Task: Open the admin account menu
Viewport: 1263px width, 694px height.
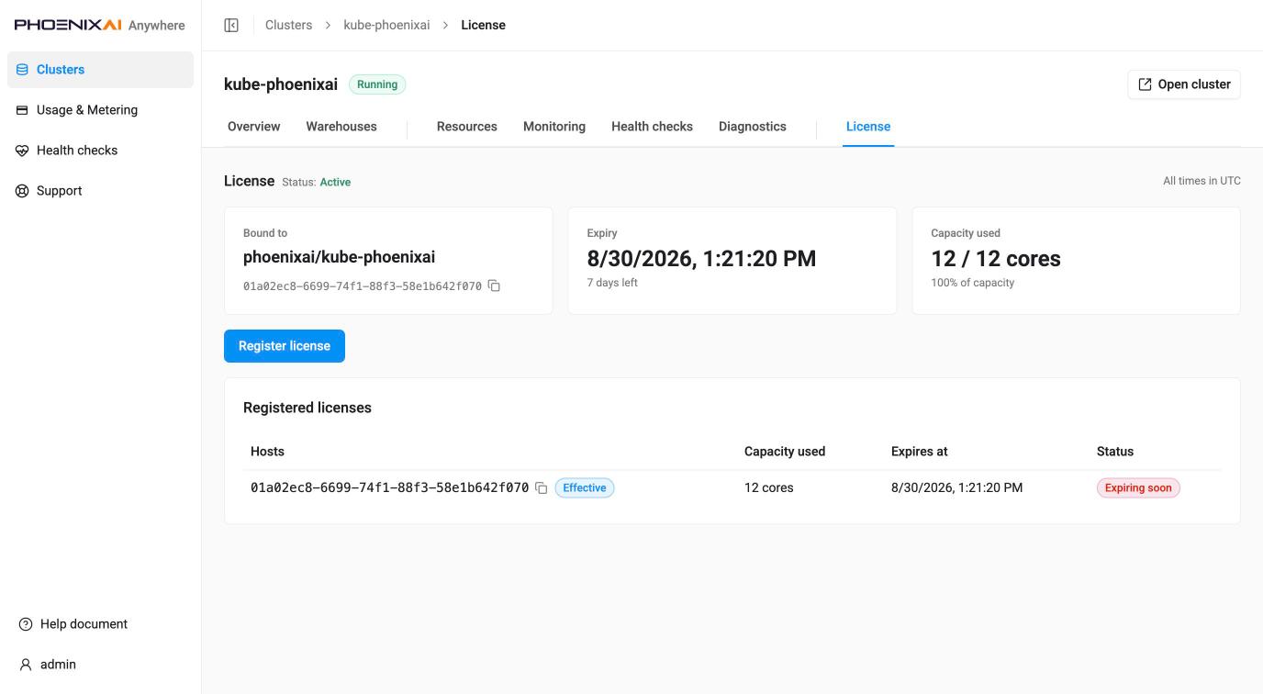Action: tap(48, 665)
